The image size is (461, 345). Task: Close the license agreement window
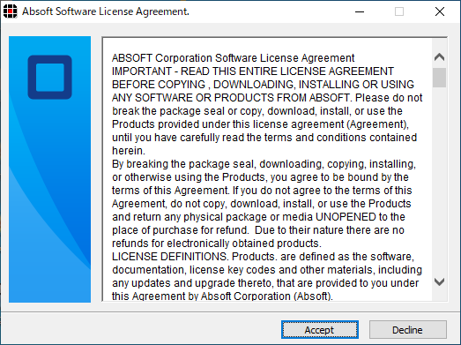click(x=440, y=11)
